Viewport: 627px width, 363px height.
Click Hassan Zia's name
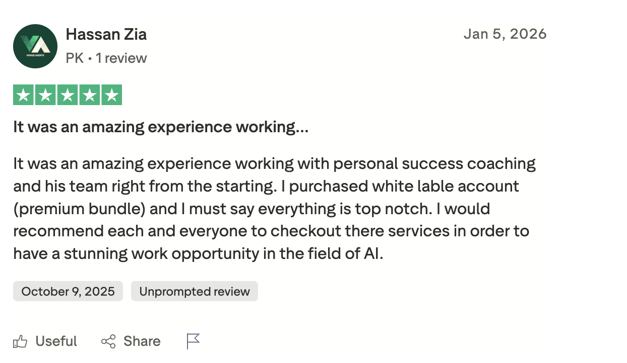coord(106,34)
